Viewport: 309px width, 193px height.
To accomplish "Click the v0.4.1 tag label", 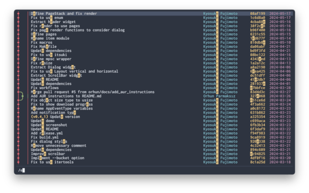I will (x=40, y=117).
